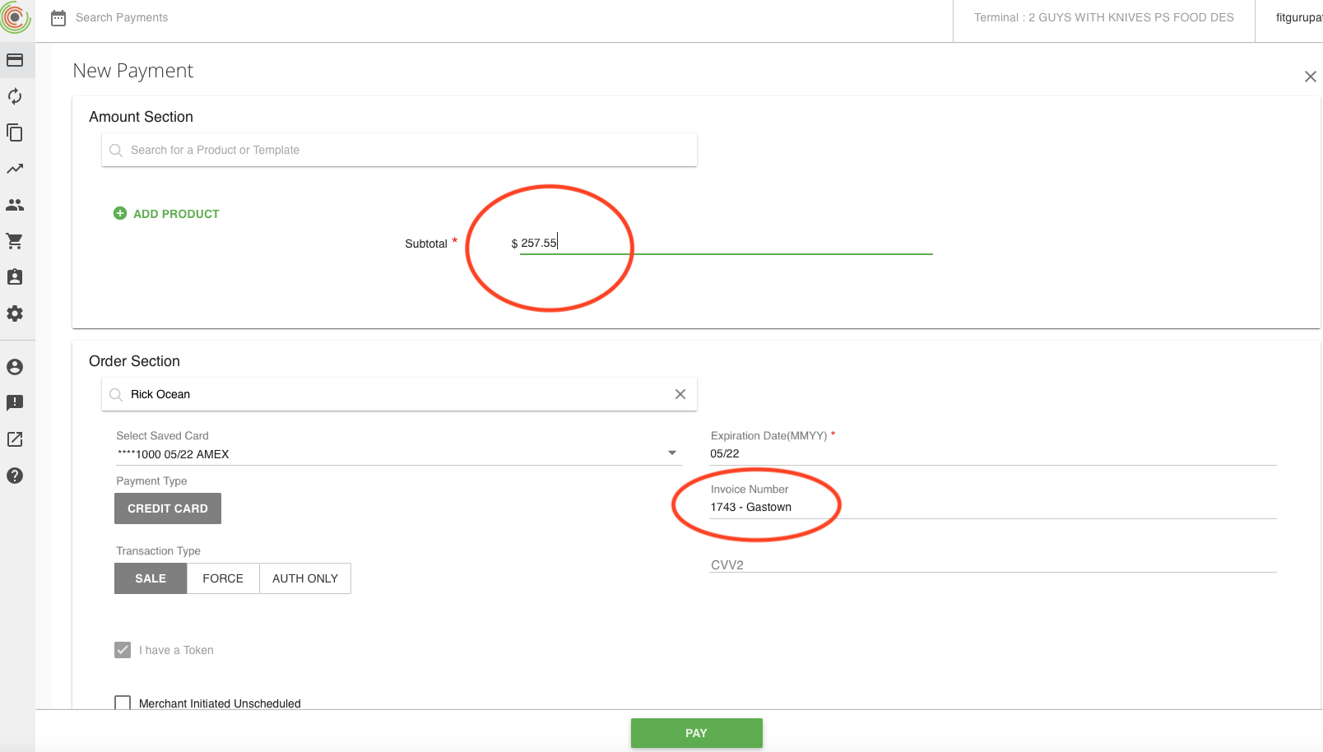Open the credit card payments sidebar icon
Viewport: 1323px width, 752px height.
click(15, 60)
